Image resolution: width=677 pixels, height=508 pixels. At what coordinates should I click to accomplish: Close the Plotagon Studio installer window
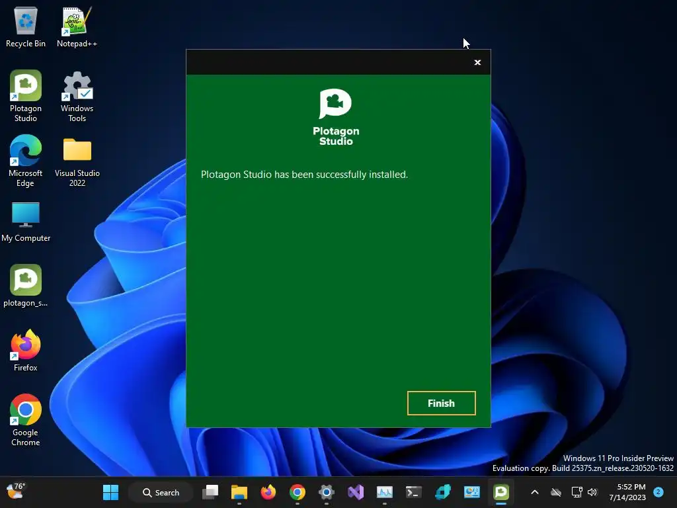point(477,63)
